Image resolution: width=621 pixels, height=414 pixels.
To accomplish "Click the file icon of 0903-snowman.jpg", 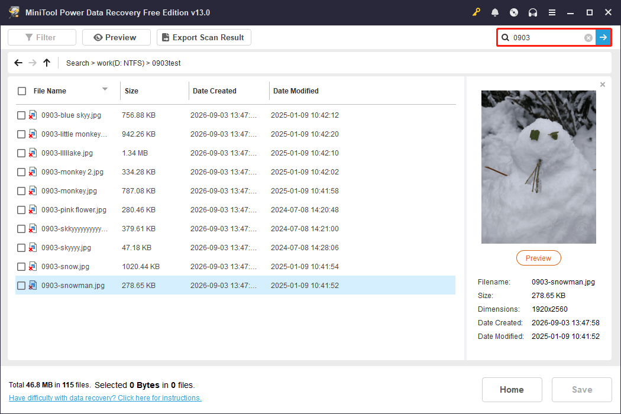I will pos(33,285).
